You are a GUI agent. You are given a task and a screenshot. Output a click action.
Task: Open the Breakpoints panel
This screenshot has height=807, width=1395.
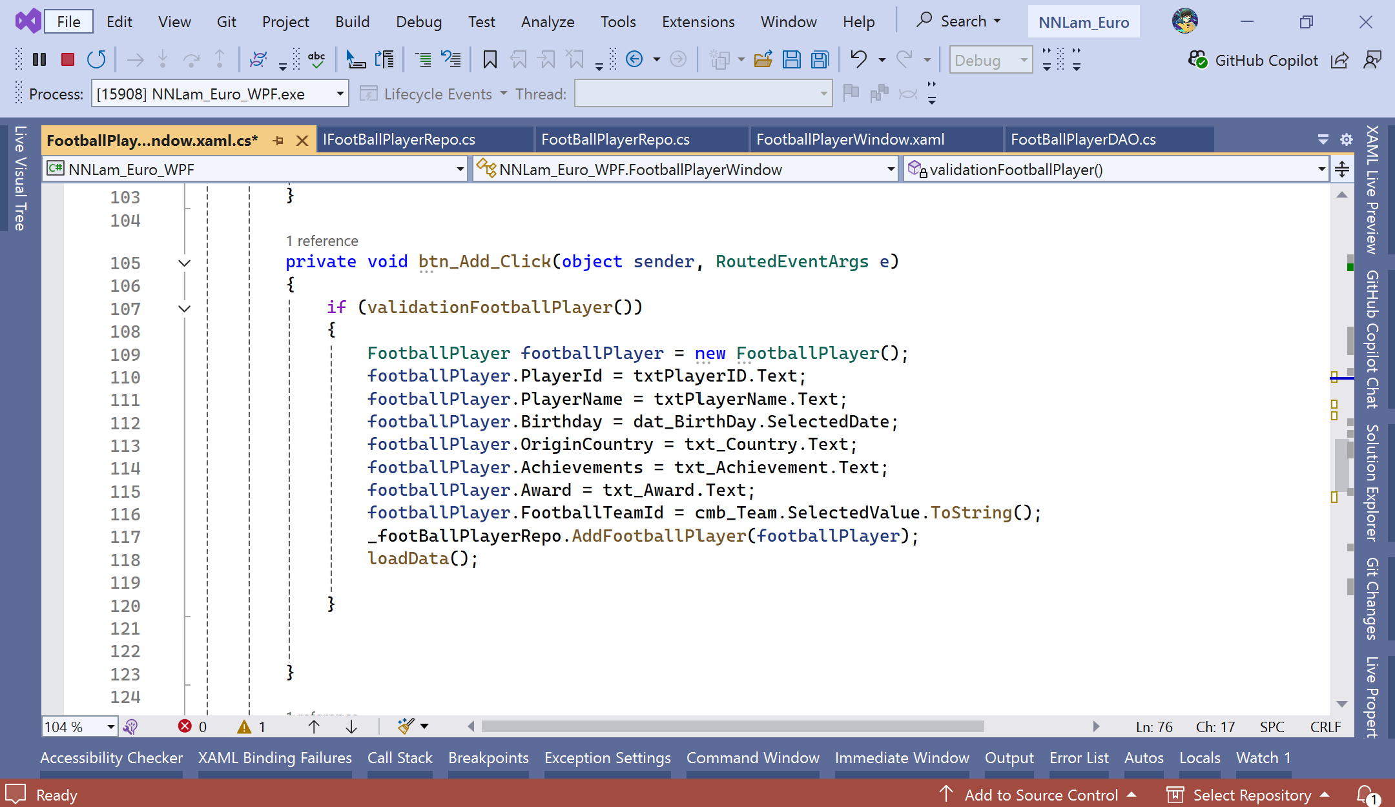(x=488, y=758)
